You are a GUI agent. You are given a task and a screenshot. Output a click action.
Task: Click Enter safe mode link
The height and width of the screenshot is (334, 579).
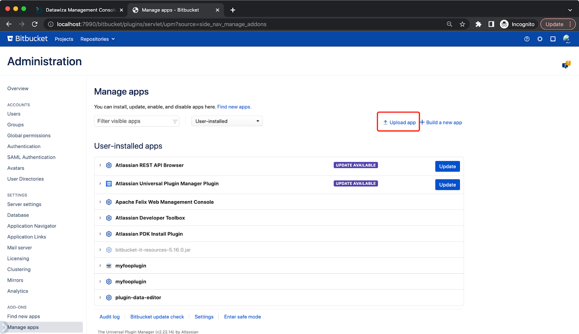242,317
